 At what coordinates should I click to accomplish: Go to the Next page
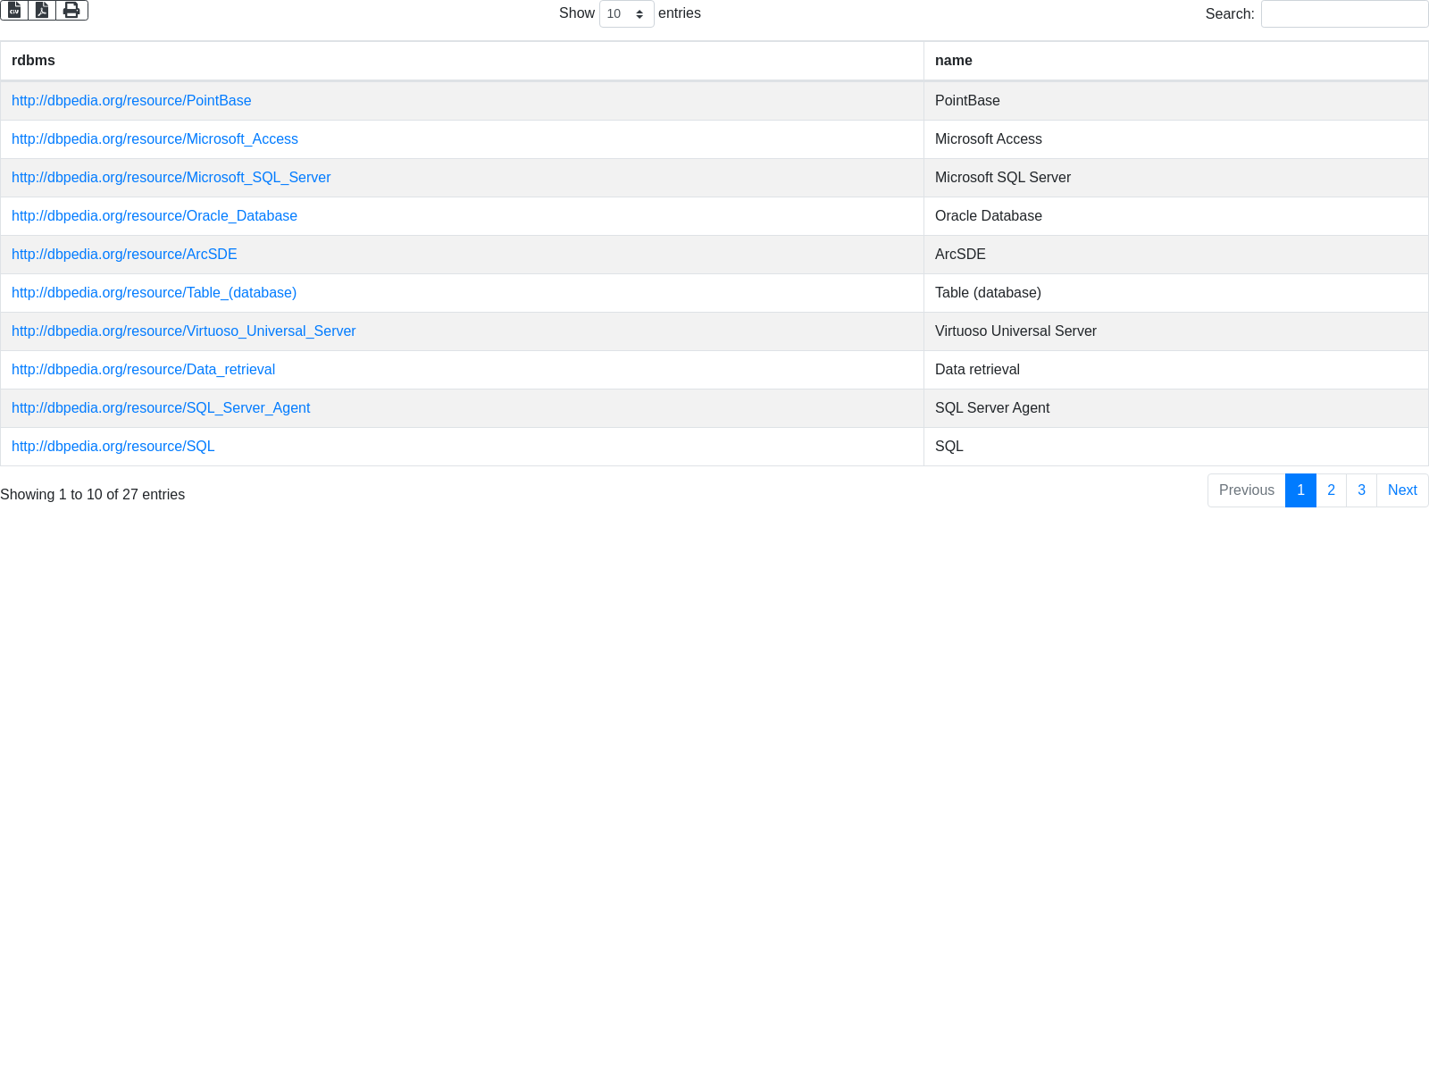[1402, 490]
